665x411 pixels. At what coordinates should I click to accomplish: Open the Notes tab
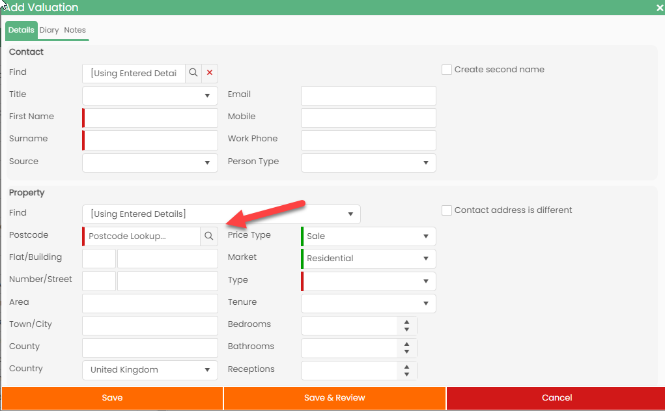click(75, 30)
